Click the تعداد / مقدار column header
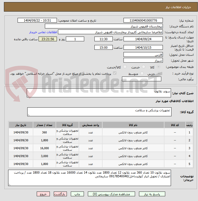This screenshot has width=198, height=201. pyautogui.click(x=44, y=125)
